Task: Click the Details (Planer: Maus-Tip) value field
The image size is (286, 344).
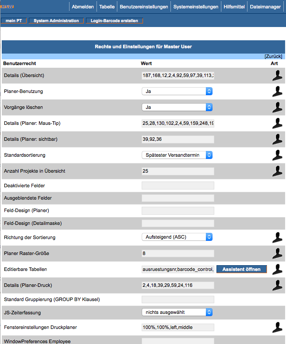Action: tap(178, 123)
